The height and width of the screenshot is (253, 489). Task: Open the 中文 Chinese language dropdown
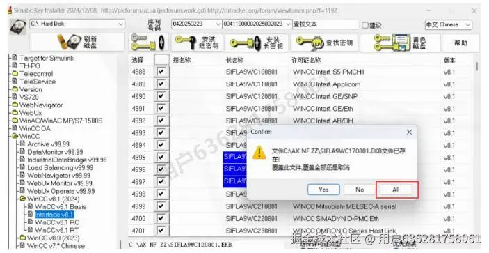tap(467, 24)
